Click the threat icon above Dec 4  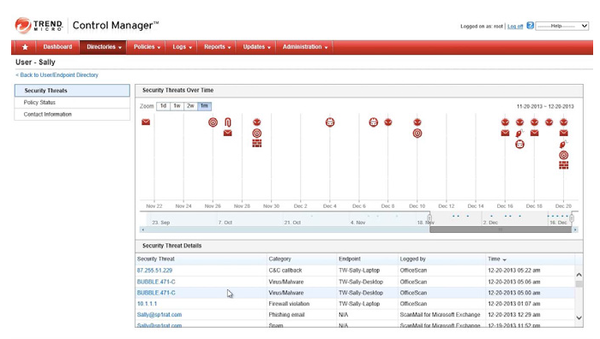point(330,122)
